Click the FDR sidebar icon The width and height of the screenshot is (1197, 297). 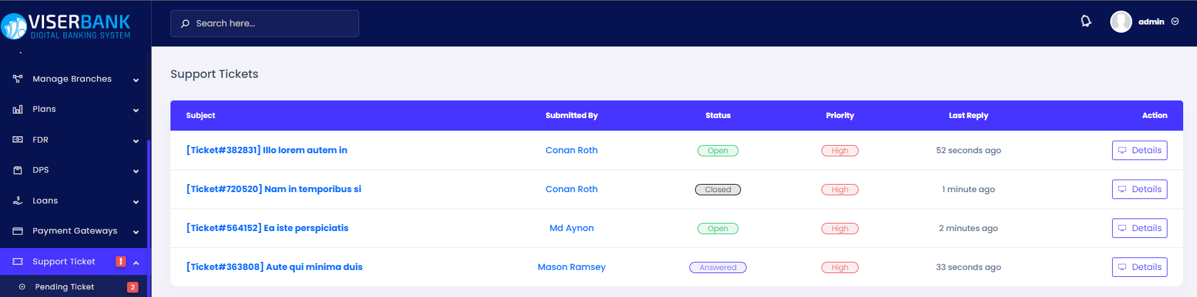pyautogui.click(x=18, y=139)
